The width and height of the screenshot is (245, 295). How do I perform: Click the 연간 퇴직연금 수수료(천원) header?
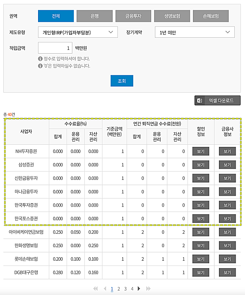(x=157, y=124)
